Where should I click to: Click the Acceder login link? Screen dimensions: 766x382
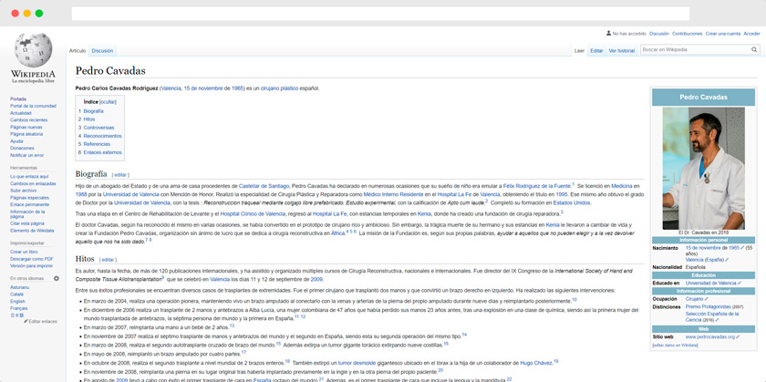pyautogui.click(x=751, y=34)
